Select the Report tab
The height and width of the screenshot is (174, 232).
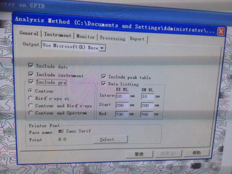(x=137, y=39)
